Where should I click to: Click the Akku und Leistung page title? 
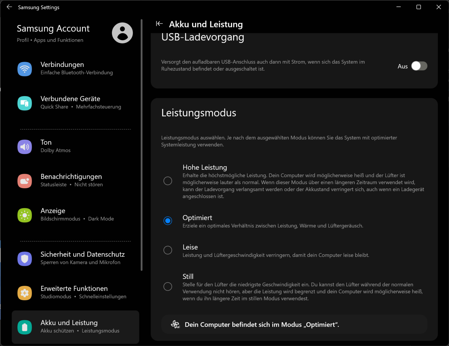[206, 24]
